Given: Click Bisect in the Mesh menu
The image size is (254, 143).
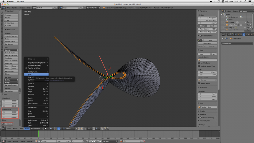Looking at the screenshot, I should [x=36, y=75].
